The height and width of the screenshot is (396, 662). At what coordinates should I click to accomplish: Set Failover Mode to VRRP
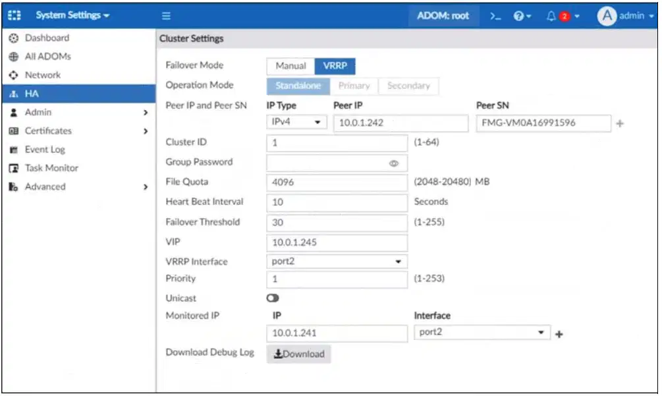pyautogui.click(x=335, y=66)
